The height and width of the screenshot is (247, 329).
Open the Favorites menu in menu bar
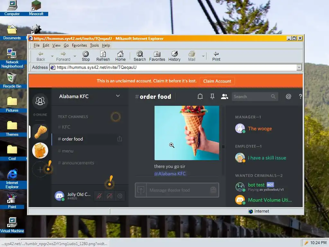[79, 45]
